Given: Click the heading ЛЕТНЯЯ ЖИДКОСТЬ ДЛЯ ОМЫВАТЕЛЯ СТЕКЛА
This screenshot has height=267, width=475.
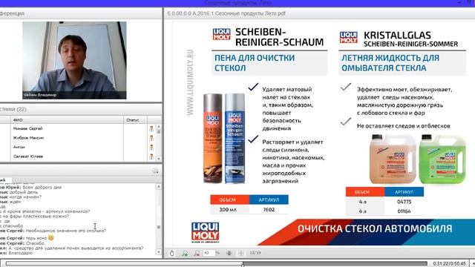Looking at the screenshot, I should pyautogui.click(x=390, y=62).
